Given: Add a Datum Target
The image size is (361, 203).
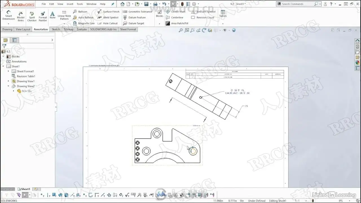Looking at the screenshot, I should (133, 23).
